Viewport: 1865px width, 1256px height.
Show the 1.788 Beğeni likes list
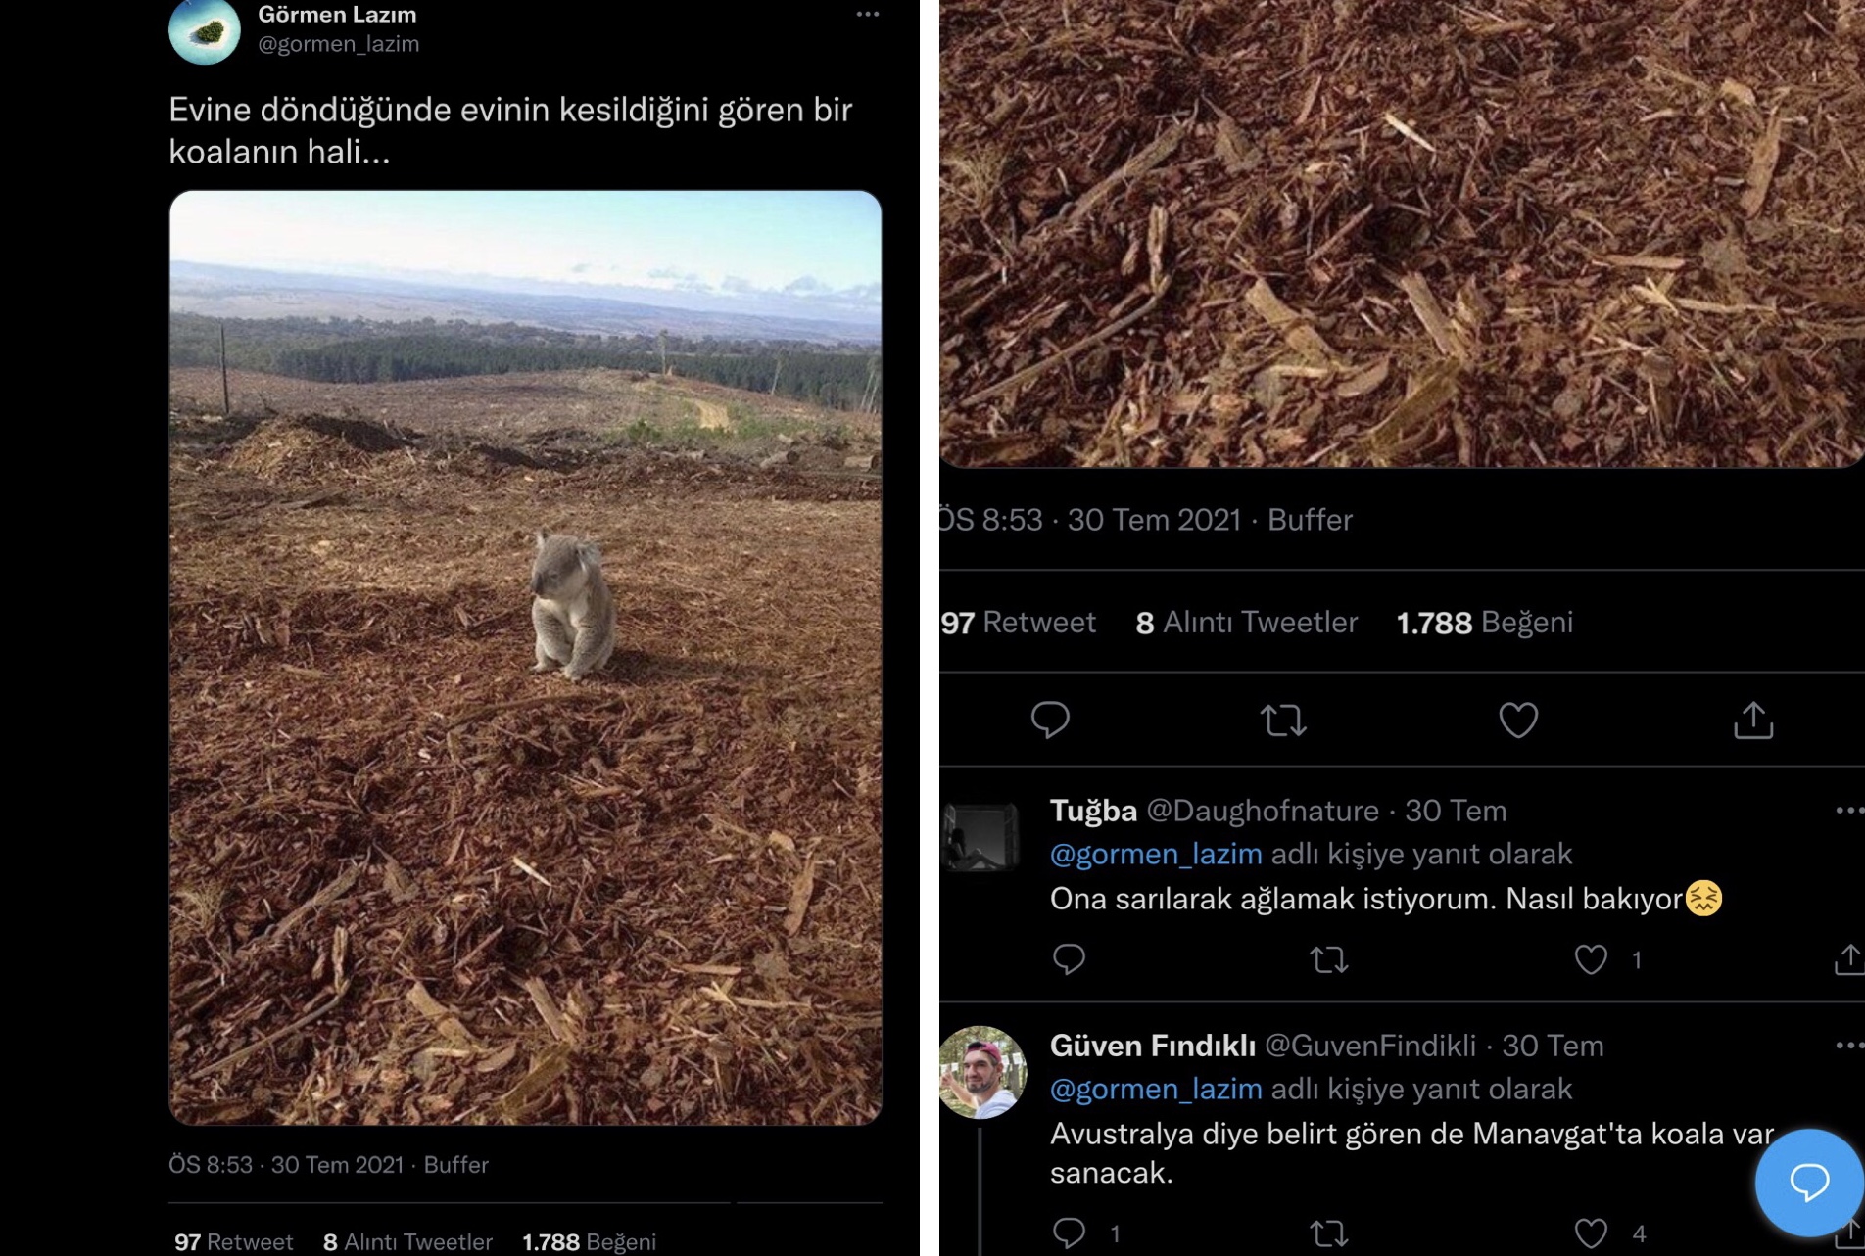[x=1484, y=623]
